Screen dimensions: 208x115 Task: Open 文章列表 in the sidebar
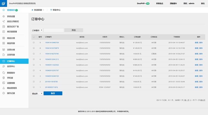click(x=11, y=55)
